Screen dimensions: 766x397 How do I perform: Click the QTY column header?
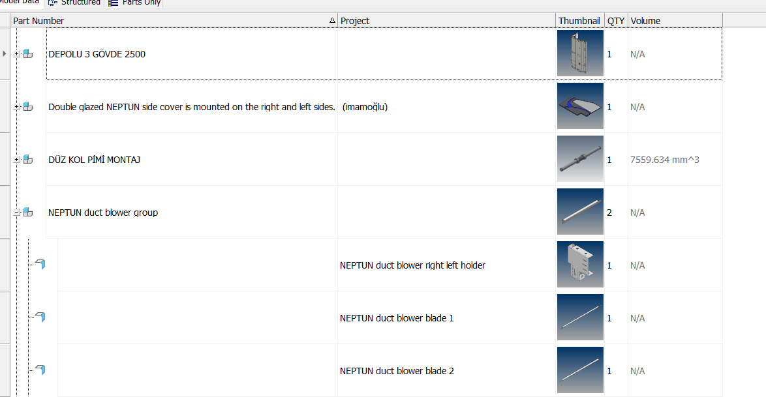pos(615,21)
